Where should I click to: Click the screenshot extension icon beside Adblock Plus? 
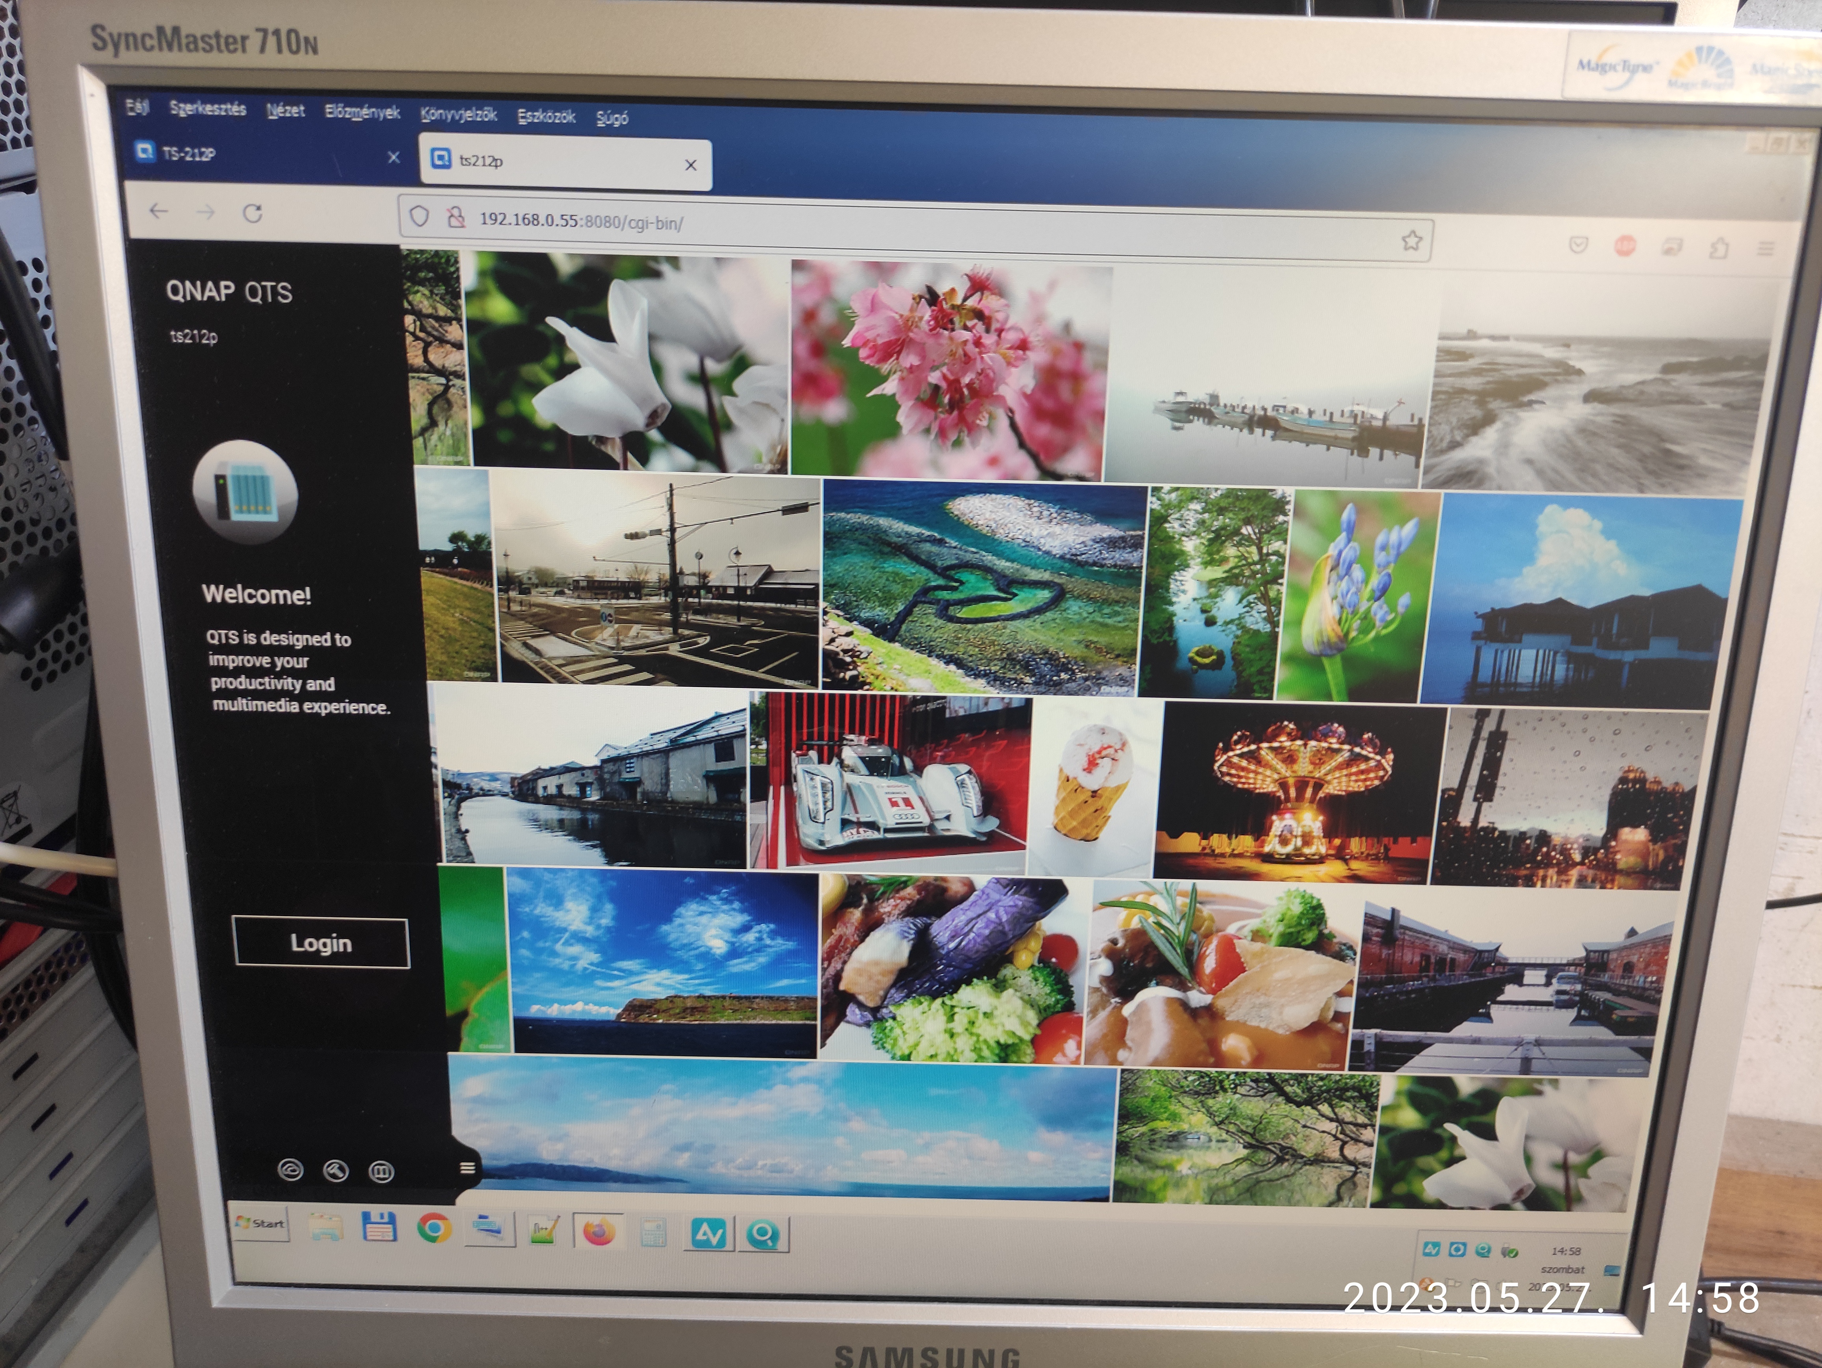tap(1671, 246)
